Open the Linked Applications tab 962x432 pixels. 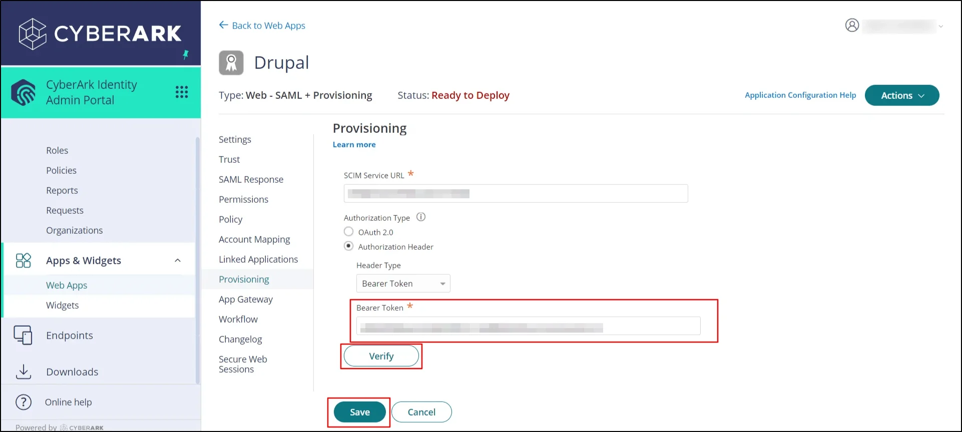click(x=258, y=259)
